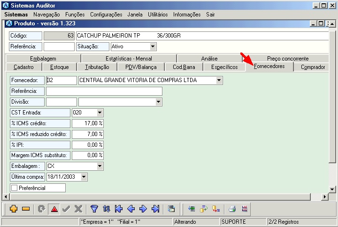Click the horizontal scrollbar right arrow
338x227 pixels.
pyautogui.click(x=325, y=197)
